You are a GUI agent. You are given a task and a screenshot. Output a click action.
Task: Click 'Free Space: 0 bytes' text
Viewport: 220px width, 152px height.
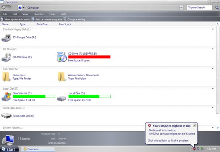(79, 60)
